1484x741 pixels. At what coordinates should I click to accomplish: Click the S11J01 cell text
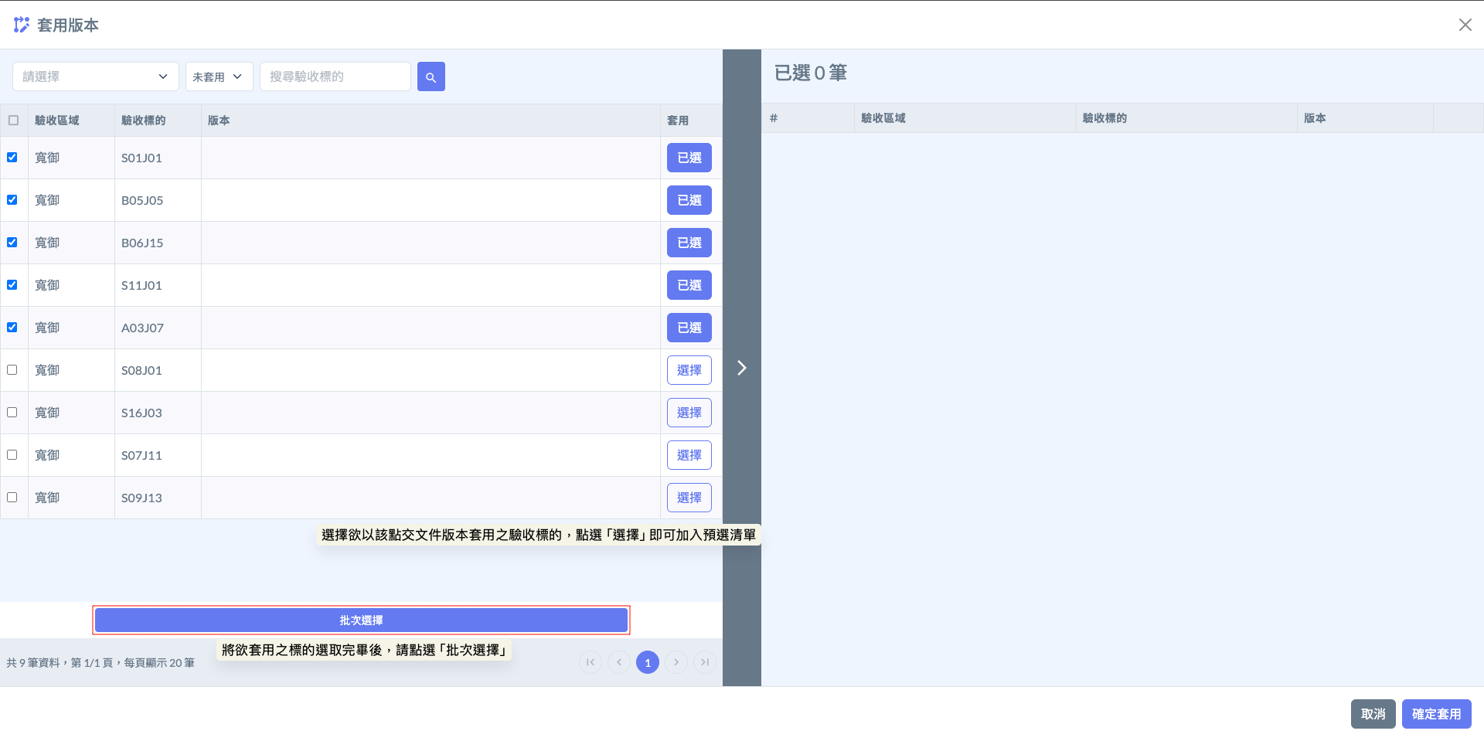[141, 285]
